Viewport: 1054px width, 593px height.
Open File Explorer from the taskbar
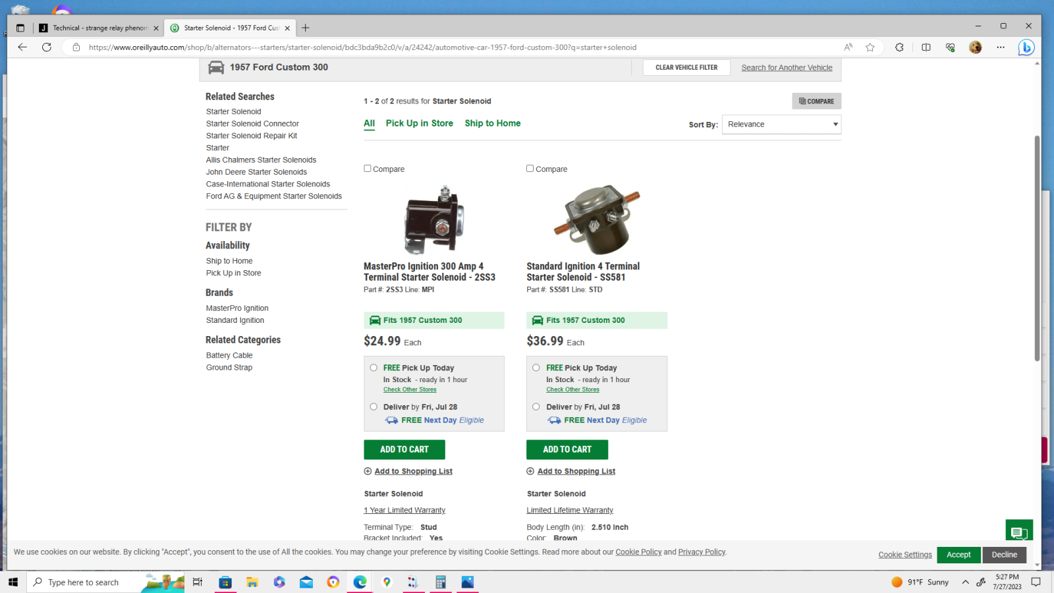point(252,582)
